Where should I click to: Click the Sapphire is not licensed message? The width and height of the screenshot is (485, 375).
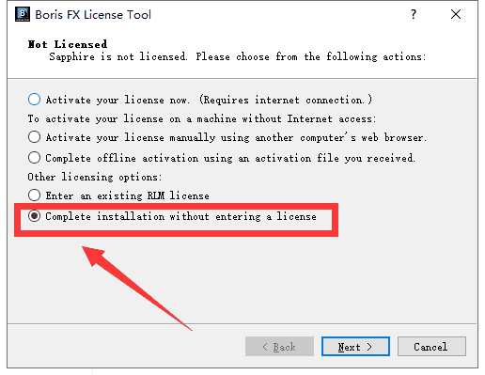pos(238,56)
